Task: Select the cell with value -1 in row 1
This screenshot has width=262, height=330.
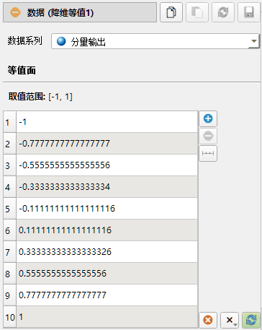Action: [107, 122]
